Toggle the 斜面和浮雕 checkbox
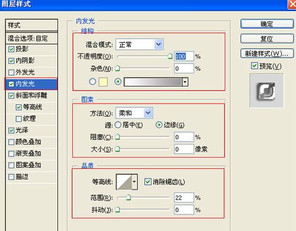 (11, 96)
